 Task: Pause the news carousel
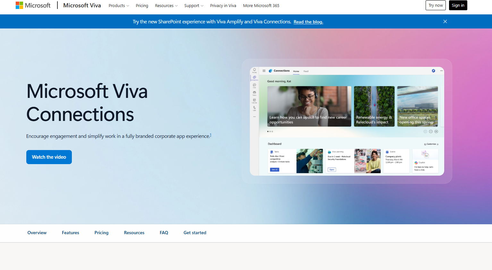[436, 131]
